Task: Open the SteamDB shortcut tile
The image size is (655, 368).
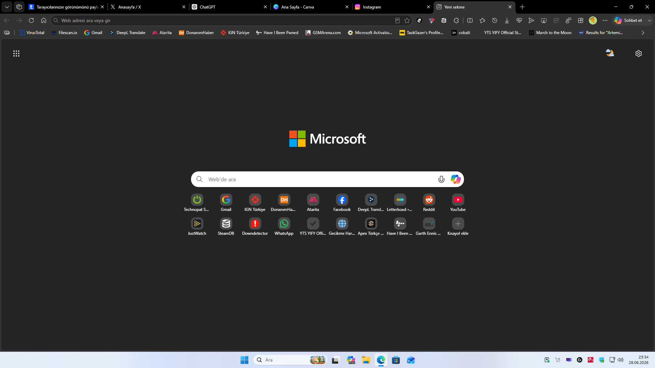Action: click(226, 227)
